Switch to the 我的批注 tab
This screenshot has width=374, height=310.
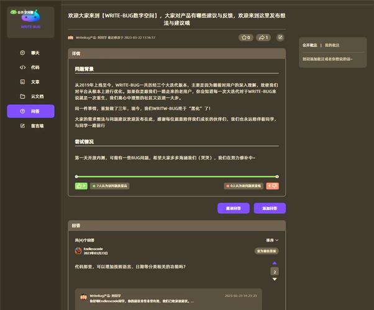coord(332,45)
